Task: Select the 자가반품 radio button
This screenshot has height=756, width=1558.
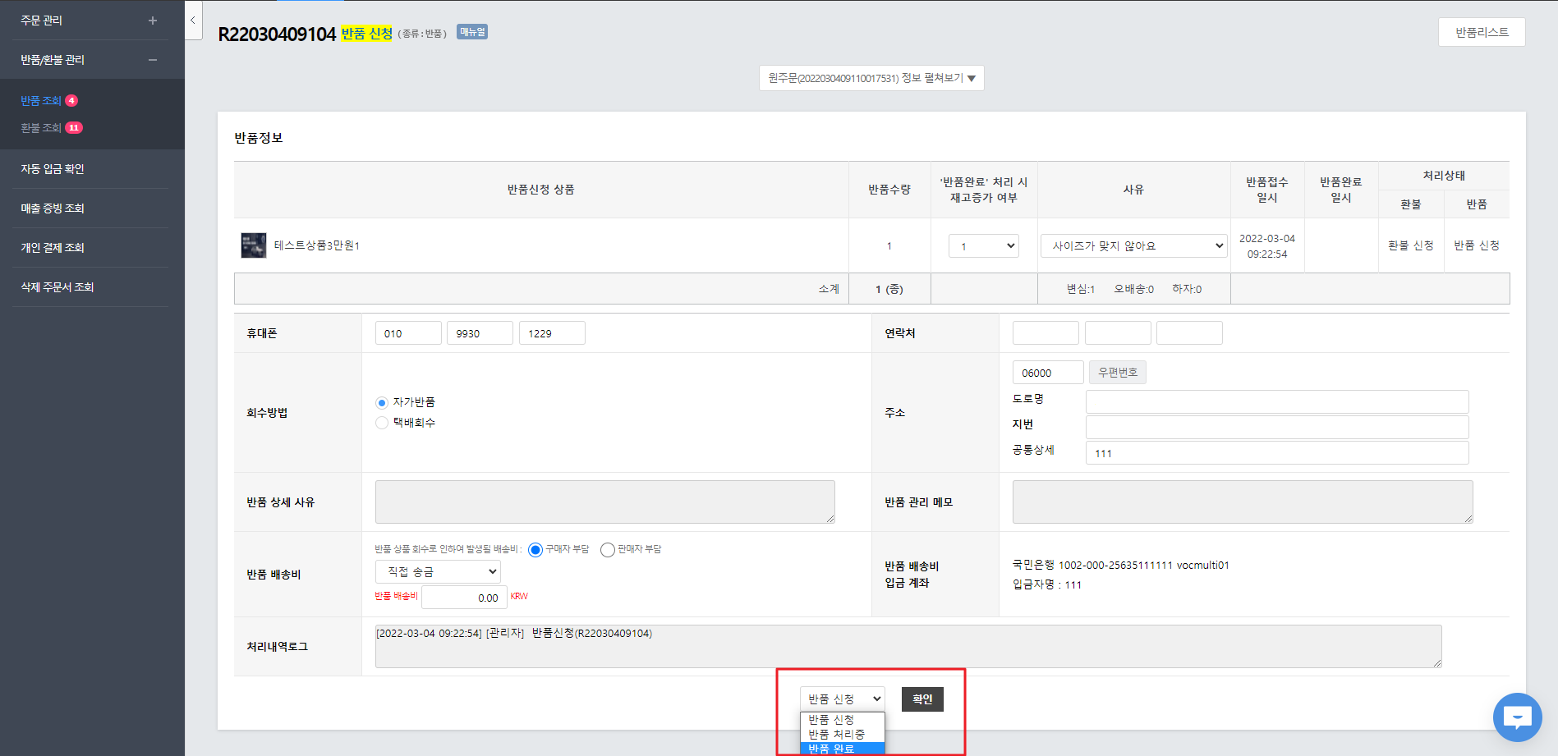Action: click(382, 403)
